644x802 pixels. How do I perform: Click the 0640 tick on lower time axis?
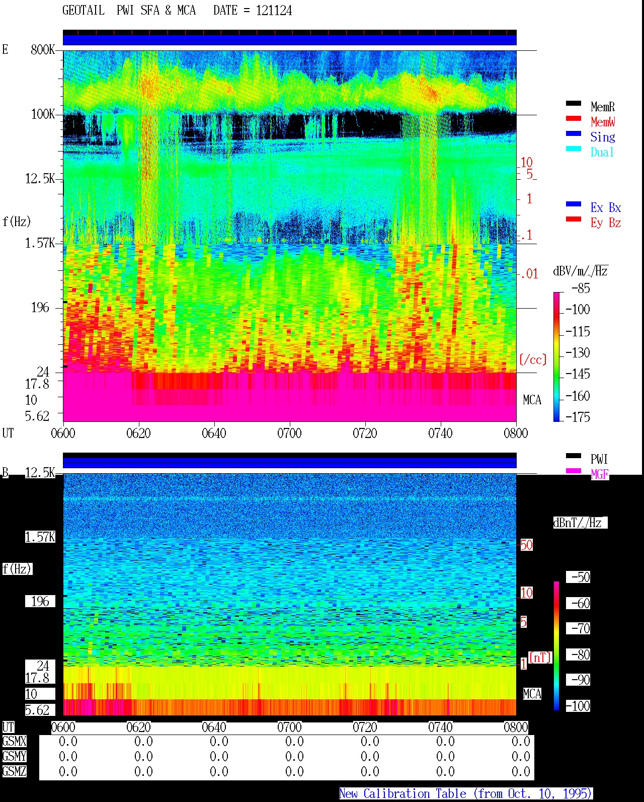point(214,727)
